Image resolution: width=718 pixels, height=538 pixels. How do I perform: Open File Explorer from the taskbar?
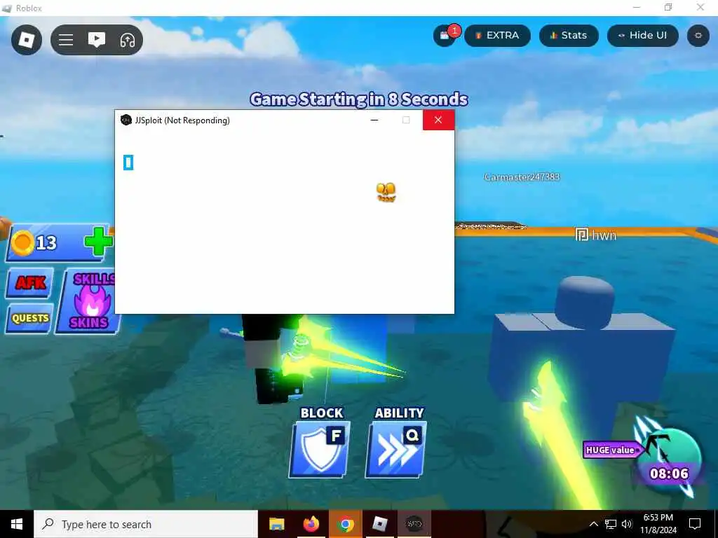[x=276, y=524]
